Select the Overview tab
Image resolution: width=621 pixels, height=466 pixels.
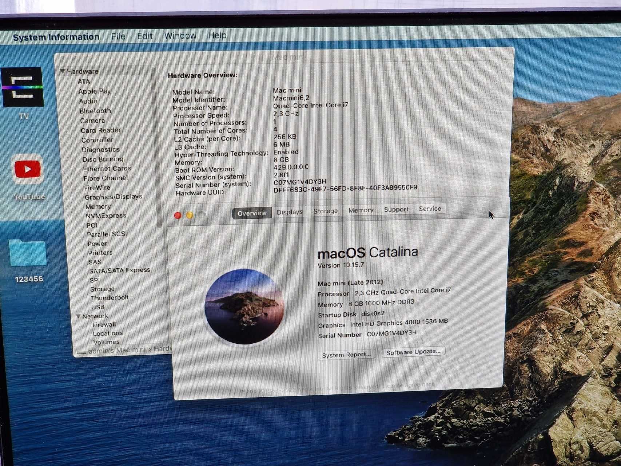tap(252, 213)
